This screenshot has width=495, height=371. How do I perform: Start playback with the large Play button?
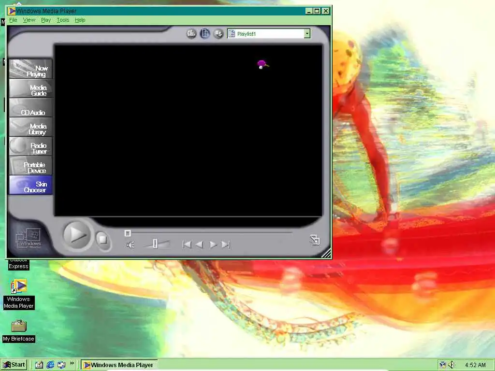77,235
